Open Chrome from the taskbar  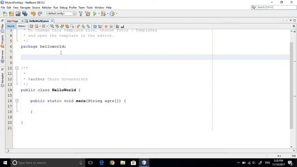pos(112,163)
